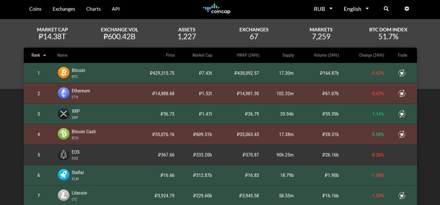Viewport: 440px width, 205px height.
Task: Trade Bitcoin via ShapeShift icon
Action: (402, 73)
